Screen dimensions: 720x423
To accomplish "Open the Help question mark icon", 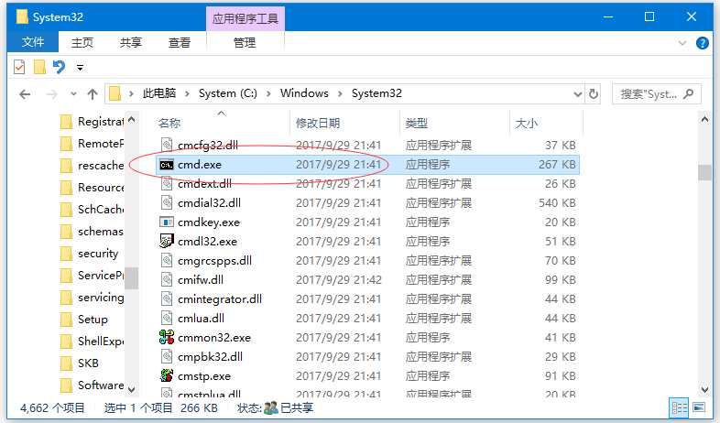I will 702,43.
